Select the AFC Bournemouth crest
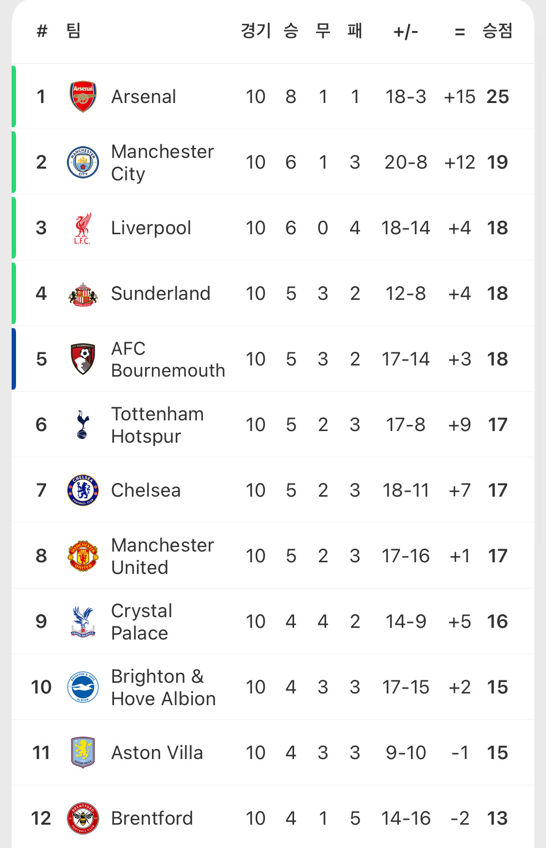Viewport: 546px width, 848px height. click(83, 359)
